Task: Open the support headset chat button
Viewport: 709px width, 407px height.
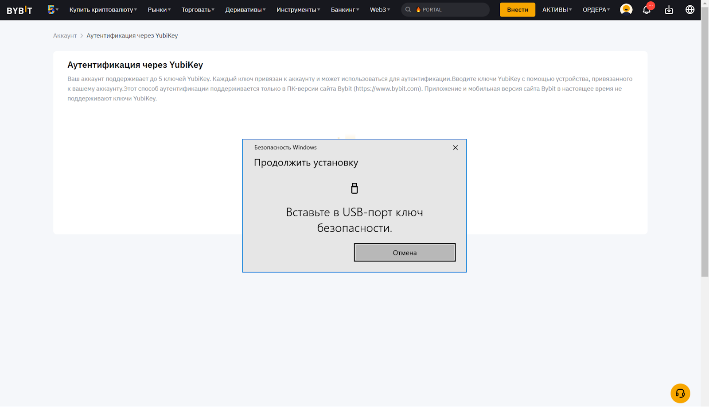Action: tap(680, 393)
